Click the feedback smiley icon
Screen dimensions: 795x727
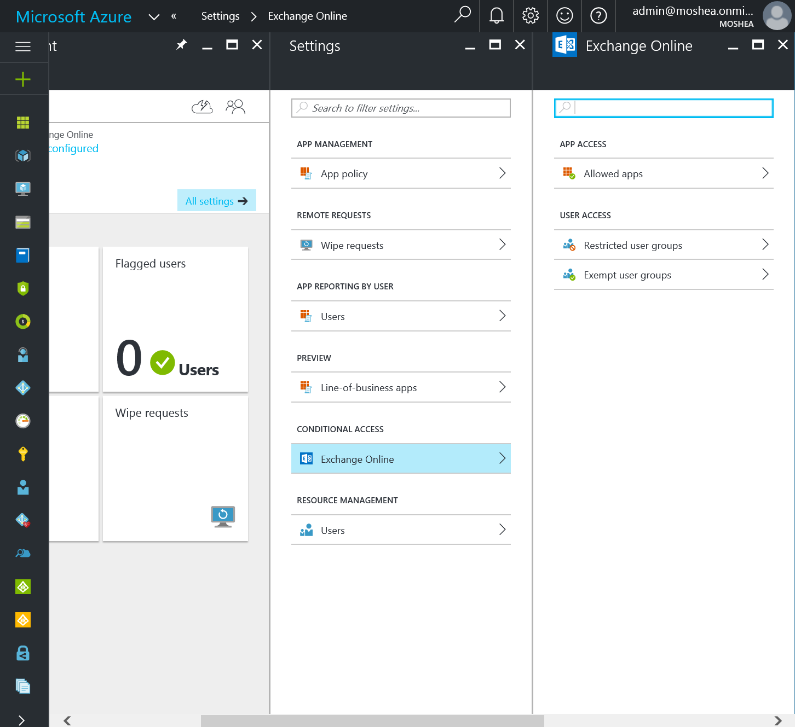564,16
